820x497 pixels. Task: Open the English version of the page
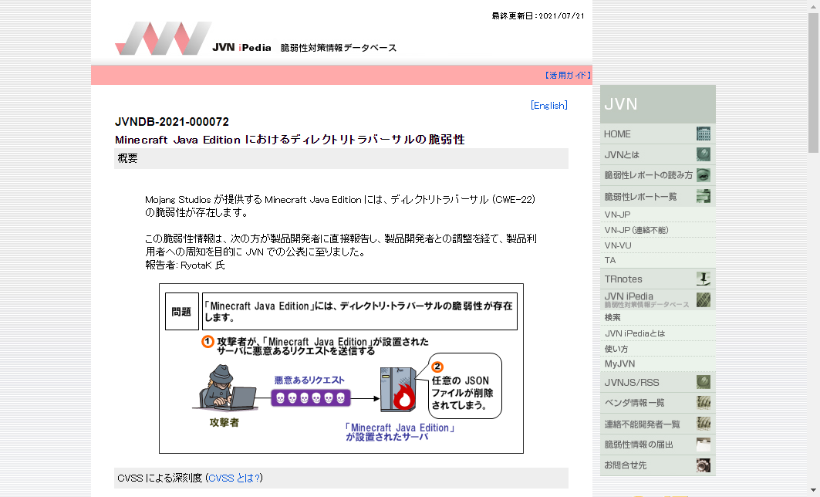[x=548, y=105]
